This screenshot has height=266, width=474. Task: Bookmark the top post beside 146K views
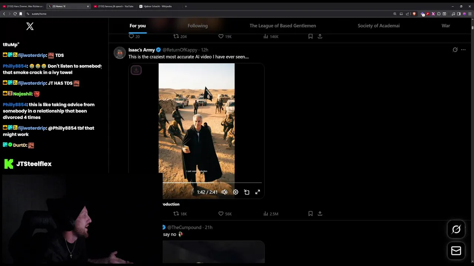[x=310, y=36]
